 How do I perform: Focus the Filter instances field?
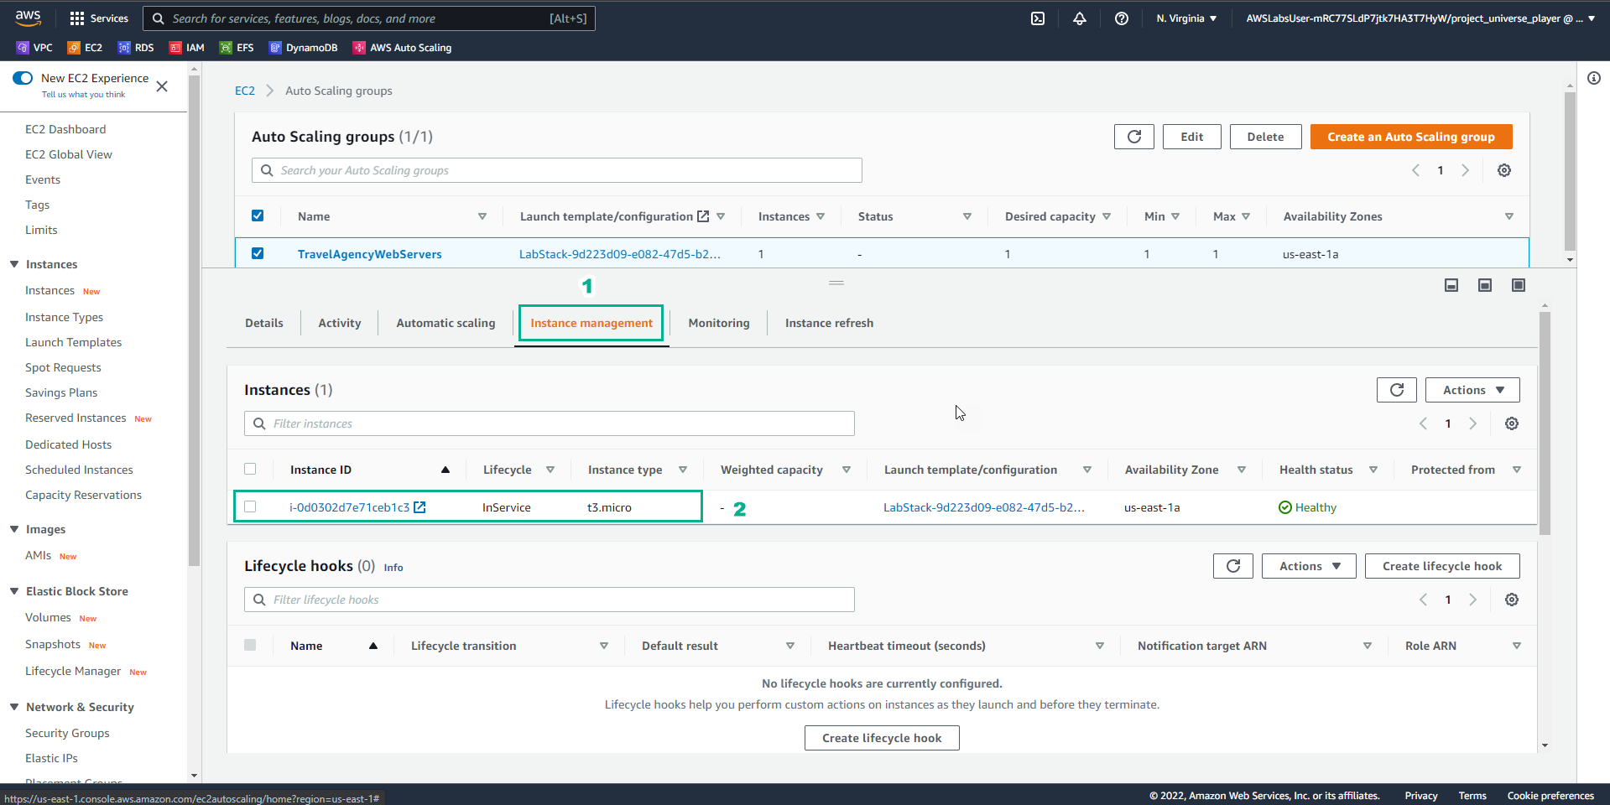(550, 423)
